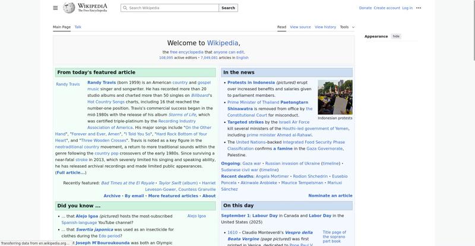Viewport: 475px width, 246px height.
Task: Open the Swertia japonica link
Action: [x=94, y=229]
